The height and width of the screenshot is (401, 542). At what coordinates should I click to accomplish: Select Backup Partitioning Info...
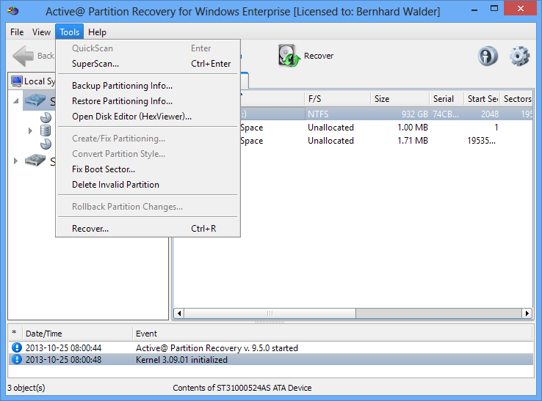point(148,86)
